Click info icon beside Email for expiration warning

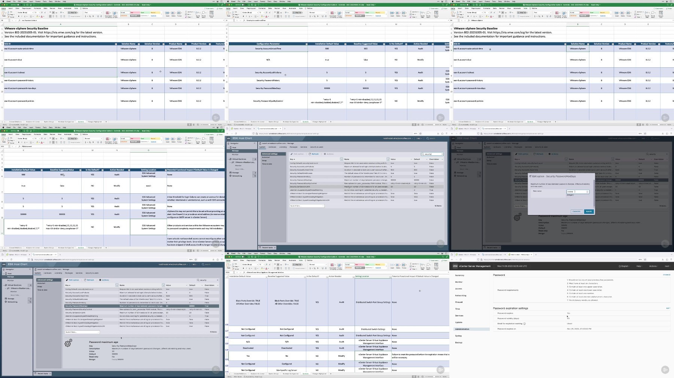tap(524, 324)
